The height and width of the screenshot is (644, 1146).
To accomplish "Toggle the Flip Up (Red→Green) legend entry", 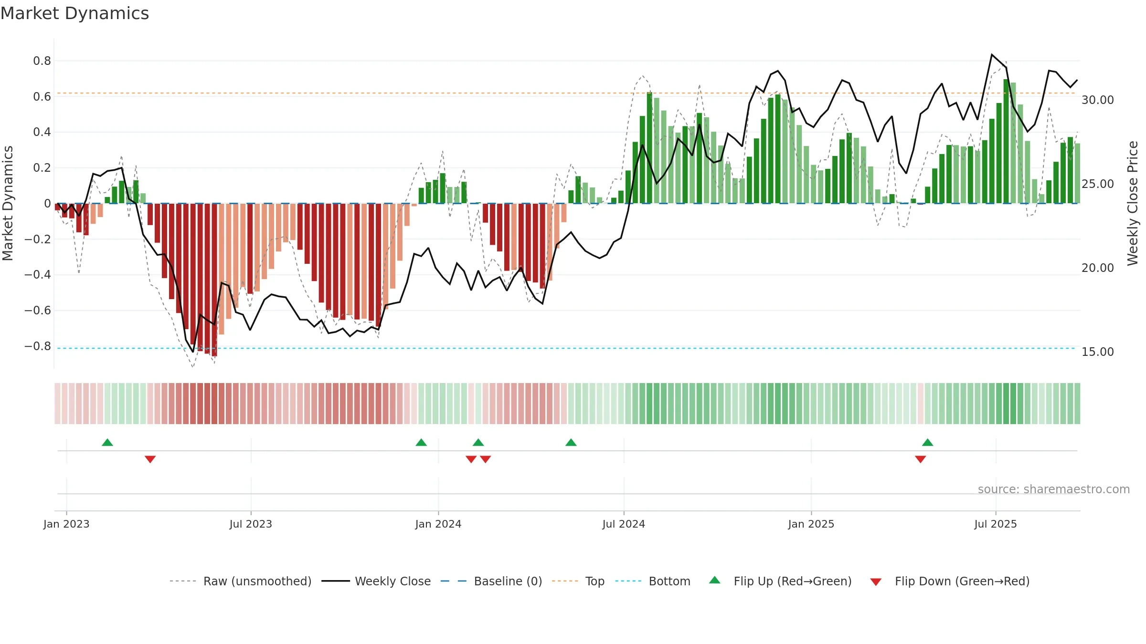I will pos(780,581).
